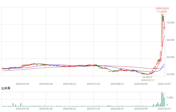This screenshot has height=112, width=176.
Task: Click the 出来高 volume heading
Action: [6, 88]
